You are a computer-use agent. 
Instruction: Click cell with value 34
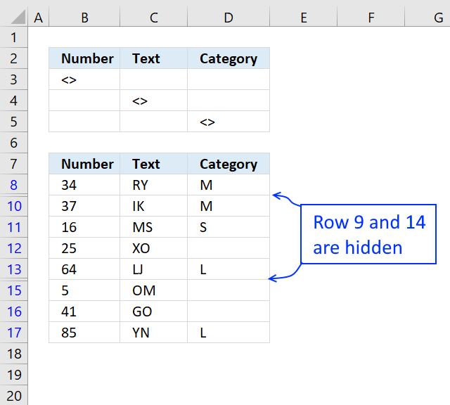[x=84, y=185]
